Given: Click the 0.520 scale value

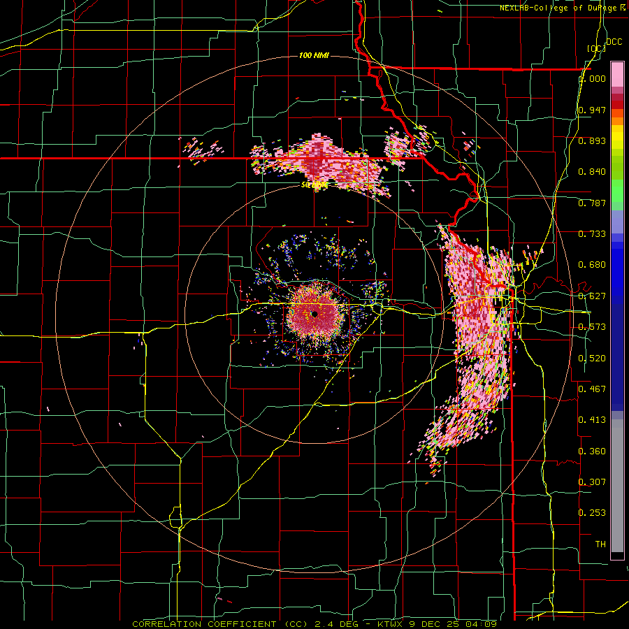Looking at the screenshot, I should click(592, 359).
